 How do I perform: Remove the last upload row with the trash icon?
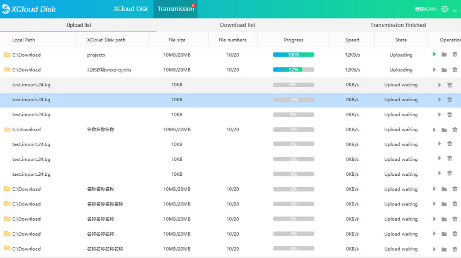tap(455, 248)
